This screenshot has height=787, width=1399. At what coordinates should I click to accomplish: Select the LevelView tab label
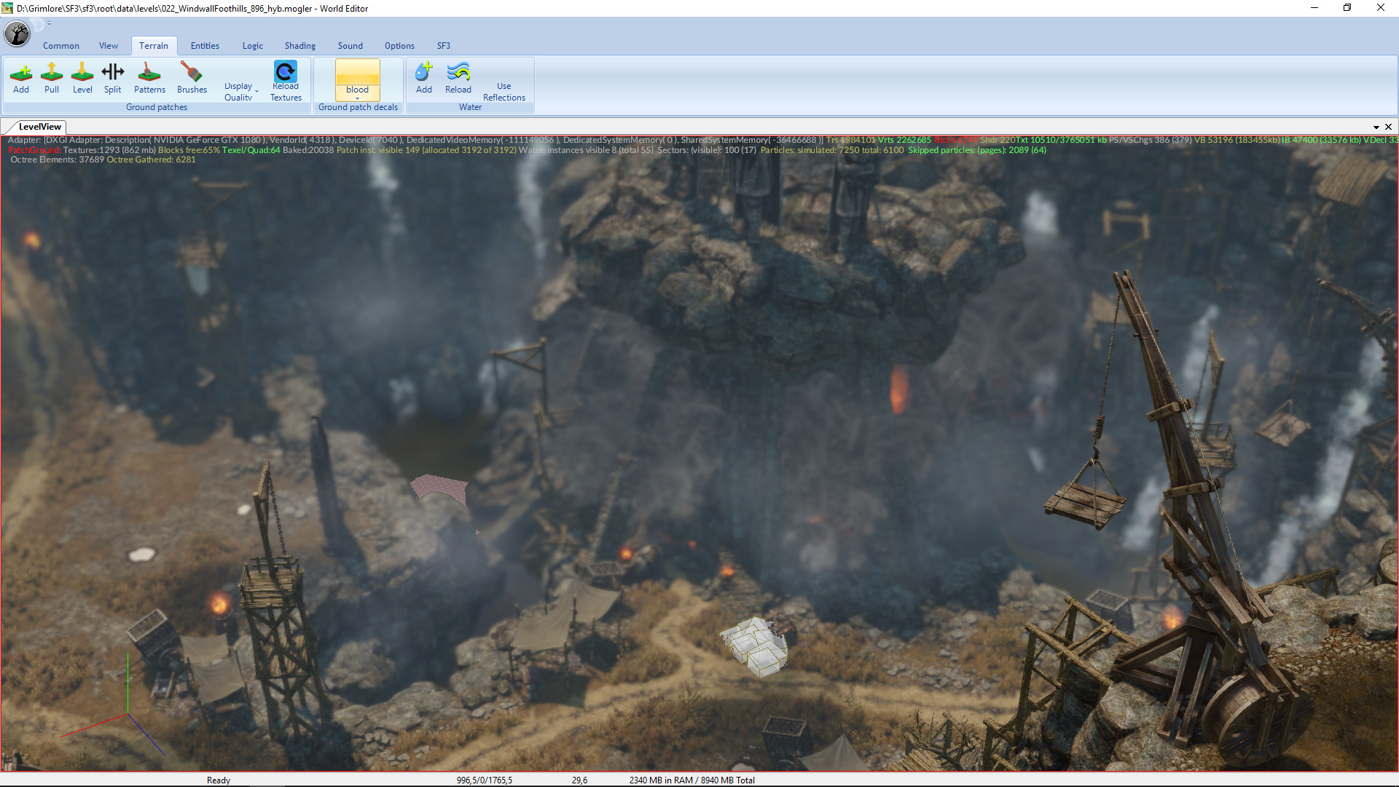pyautogui.click(x=40, y=126)
